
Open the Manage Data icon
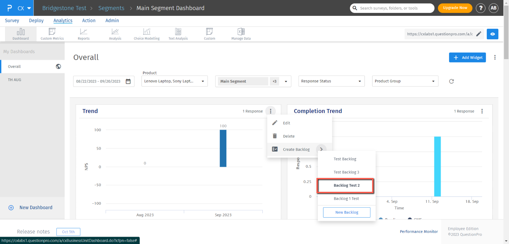pyautogui.click(x=241, y=34)
